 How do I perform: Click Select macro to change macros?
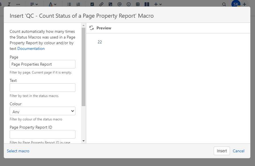coord(18,151)
